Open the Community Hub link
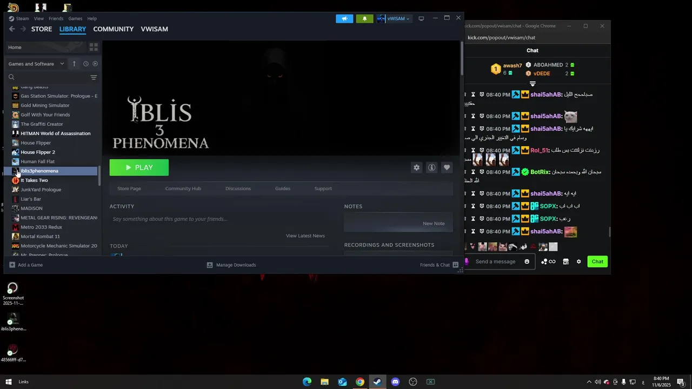The height and width of the screenshot is (389, 692). 183,189
